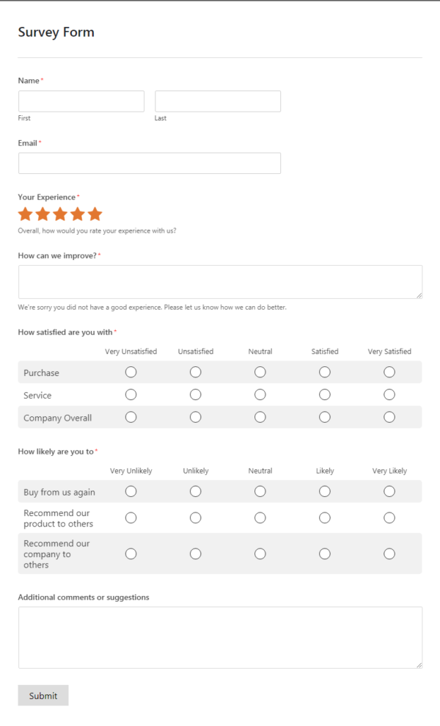Mark Purchase as Very Satisfied
This screenshot has height=726, width=440.
point(389,372)
